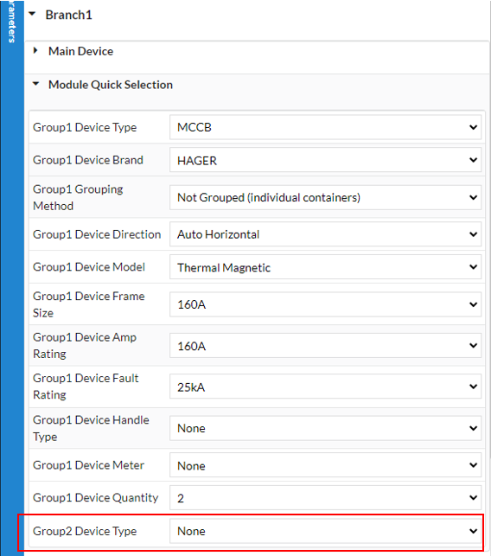
Task: Open the Group1 Device Meter dropdown
Action: [x=325, y=465]
